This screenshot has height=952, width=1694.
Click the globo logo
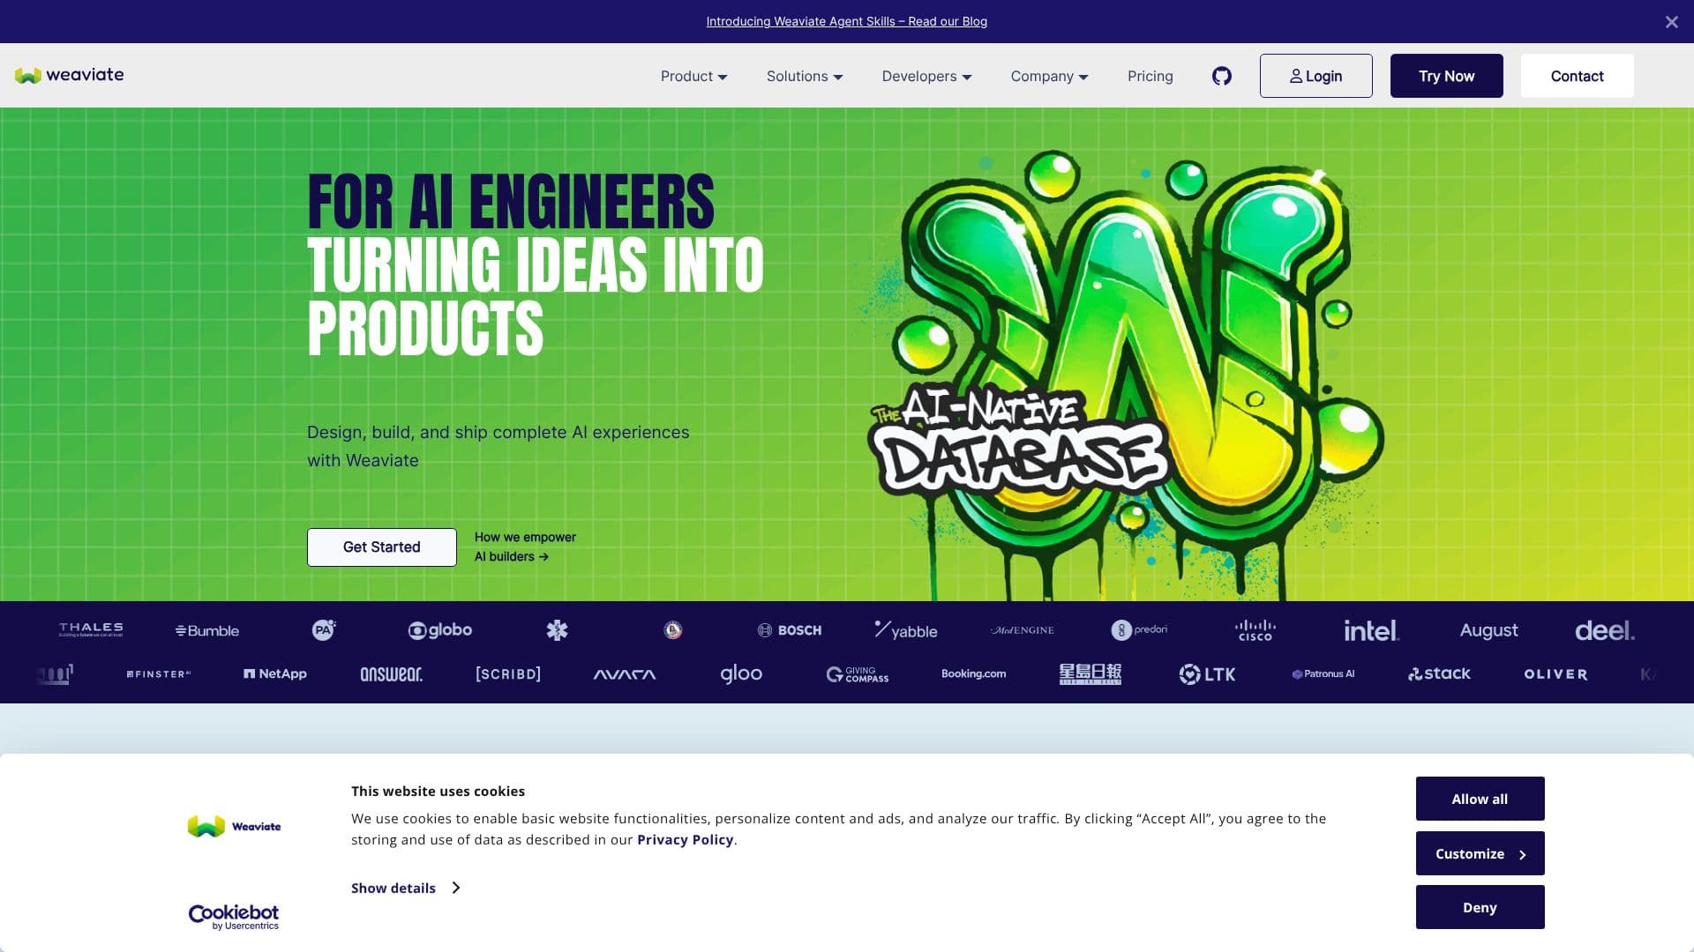point(440,630)
